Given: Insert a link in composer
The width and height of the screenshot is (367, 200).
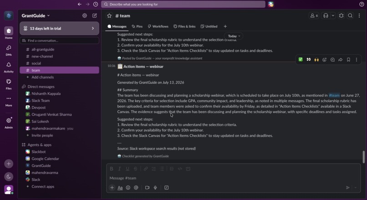Looking at the screenshot, I should [x=146, y=169].
